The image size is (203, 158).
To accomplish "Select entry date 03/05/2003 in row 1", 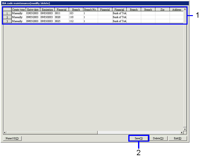I will click(33, 13).
